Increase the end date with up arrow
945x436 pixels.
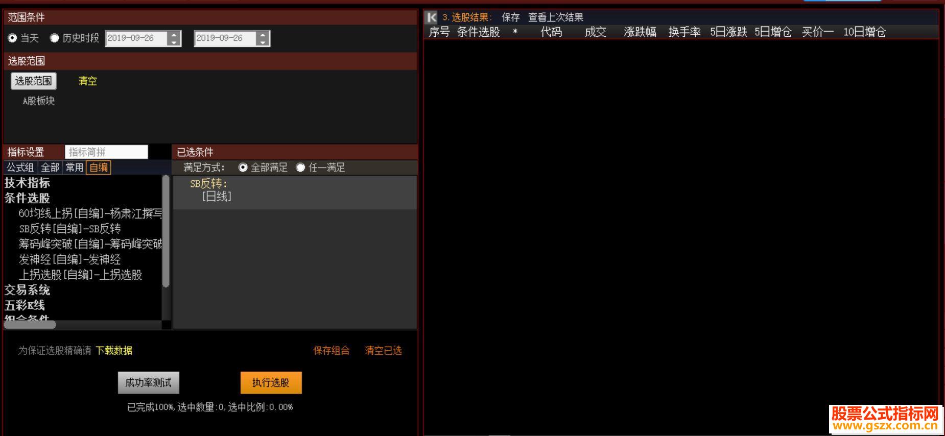(263, 35)
